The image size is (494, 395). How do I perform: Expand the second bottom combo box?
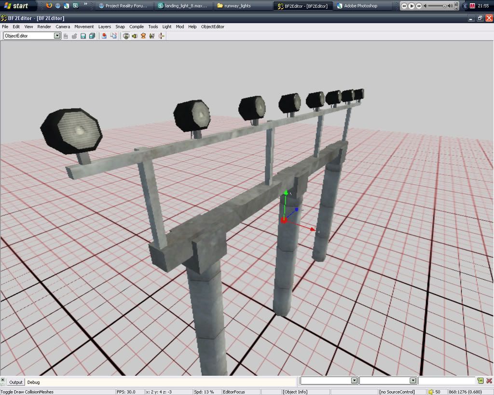tap(413, 381)
